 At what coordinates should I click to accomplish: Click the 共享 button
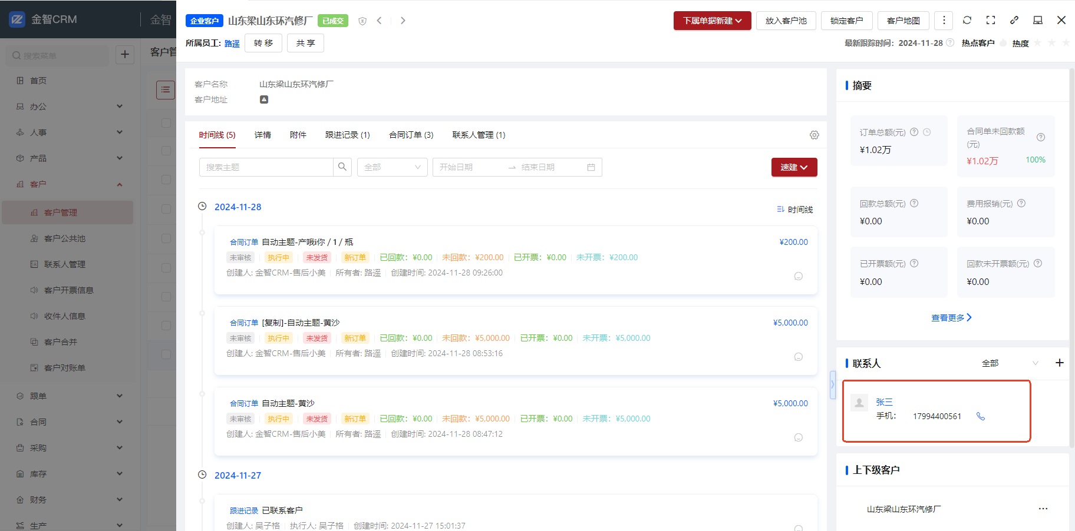point(305,43)
